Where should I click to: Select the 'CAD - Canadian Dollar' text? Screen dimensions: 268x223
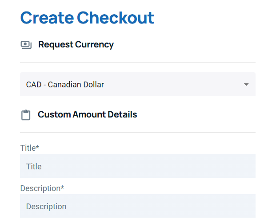pos(65,85)
